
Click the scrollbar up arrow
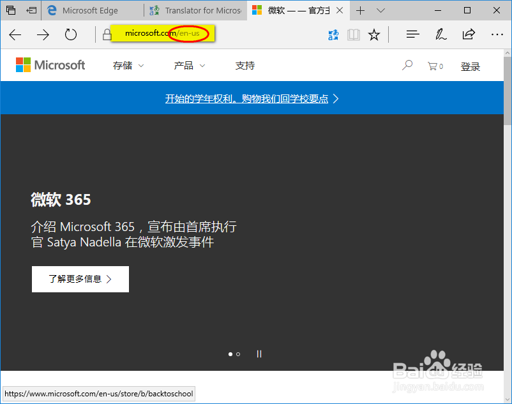(x=508, y=53)
